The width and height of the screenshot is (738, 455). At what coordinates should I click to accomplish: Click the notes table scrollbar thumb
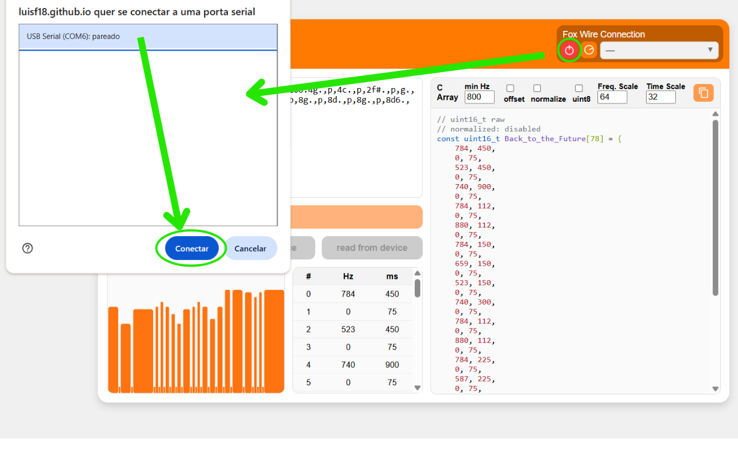pyautogui.click(x=418, y=288)
